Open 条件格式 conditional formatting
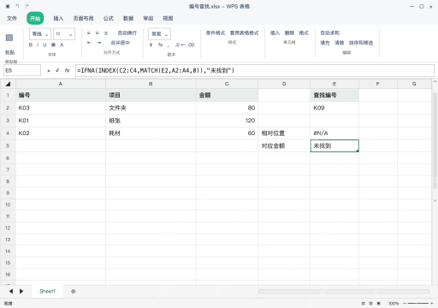This screenshot has width=438, height=308. [x=216, y=33]
